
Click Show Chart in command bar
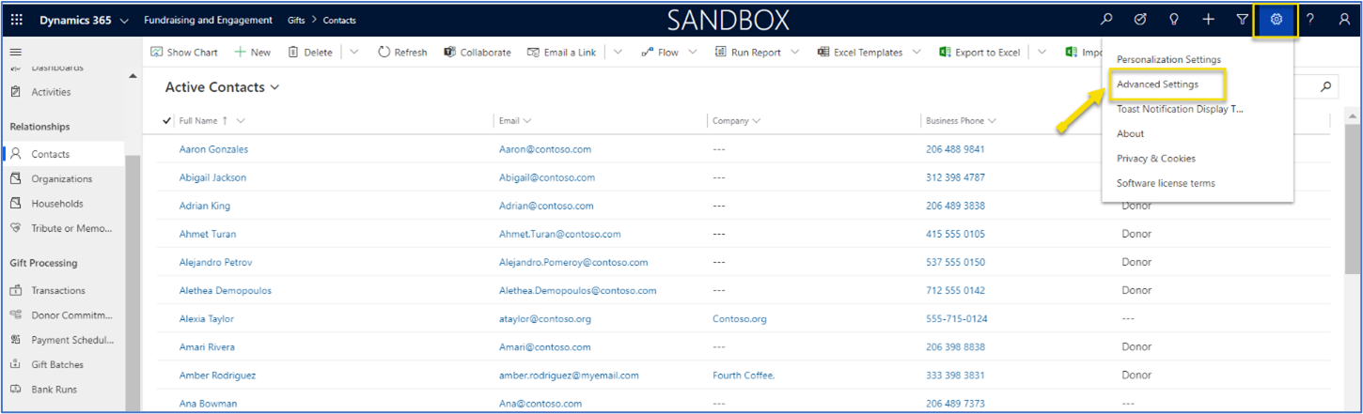click(x=184, y=53)
